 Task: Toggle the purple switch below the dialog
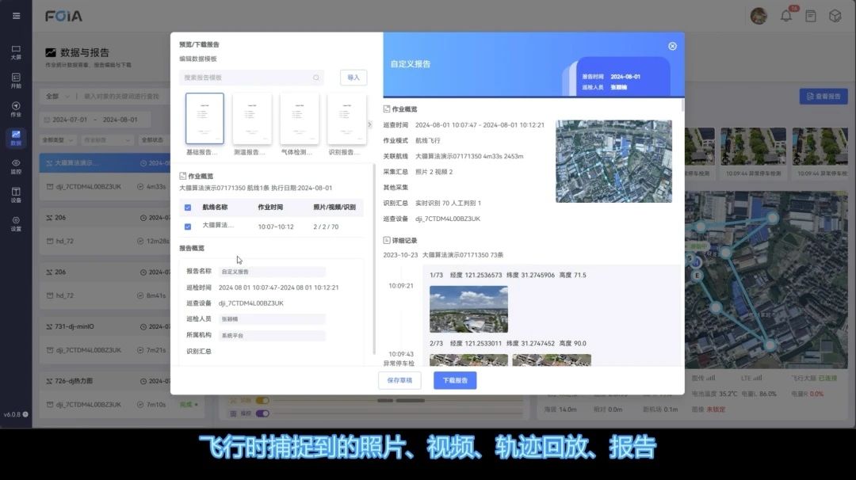tap(262, 413)
